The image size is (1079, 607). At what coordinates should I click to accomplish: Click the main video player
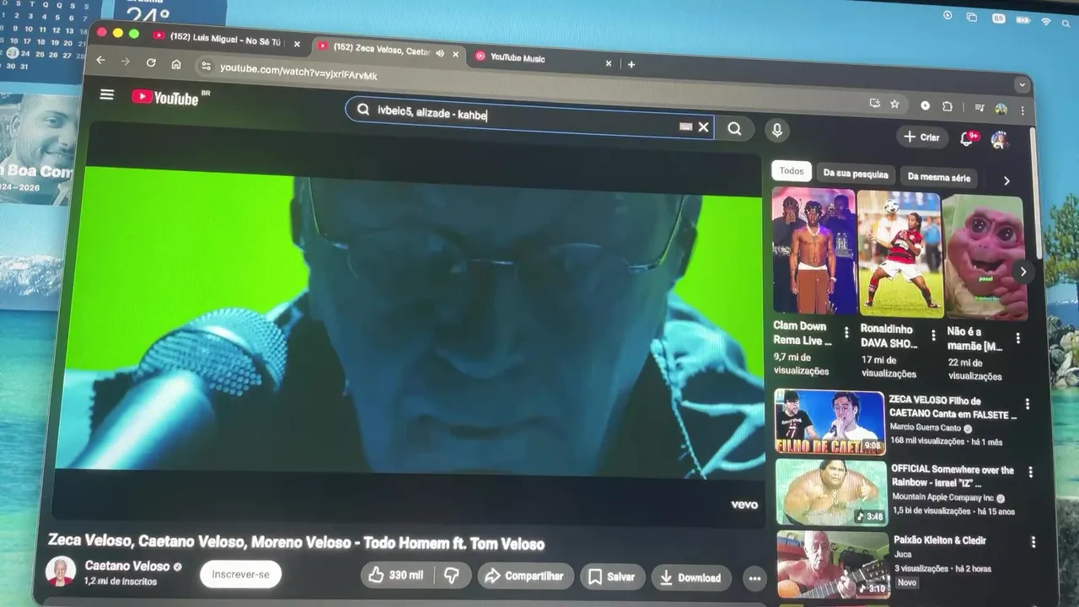click(x=409, y=320)
